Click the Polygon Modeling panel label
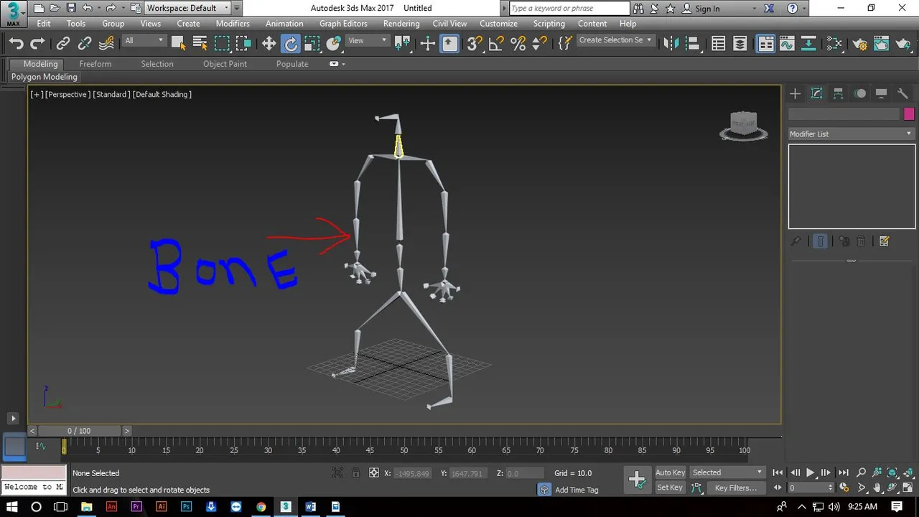Image resolution: width=919 pixels, height=517 pixels. (45, 77)
